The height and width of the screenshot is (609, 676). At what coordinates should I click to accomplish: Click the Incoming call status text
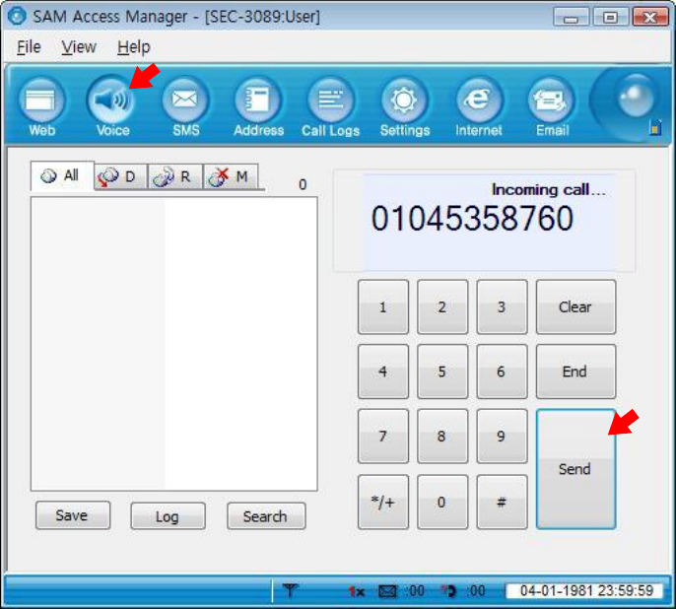tap(548, 189)
